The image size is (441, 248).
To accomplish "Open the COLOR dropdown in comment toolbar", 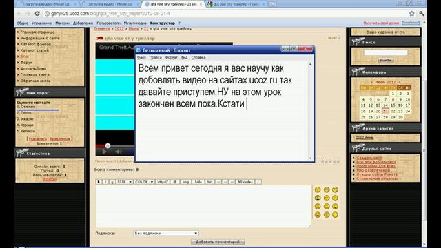I will (x=144, y=182).
